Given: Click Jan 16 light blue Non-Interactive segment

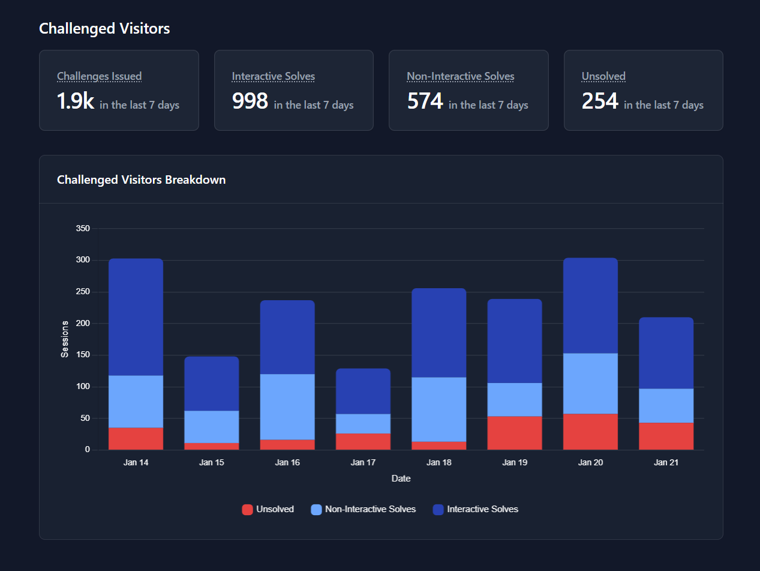Looking at the screenshot, I should (x=287, y=406).
